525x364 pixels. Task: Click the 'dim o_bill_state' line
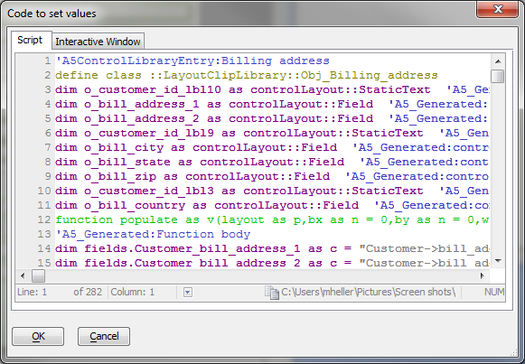pyautogui.click(x=272, y=162)
